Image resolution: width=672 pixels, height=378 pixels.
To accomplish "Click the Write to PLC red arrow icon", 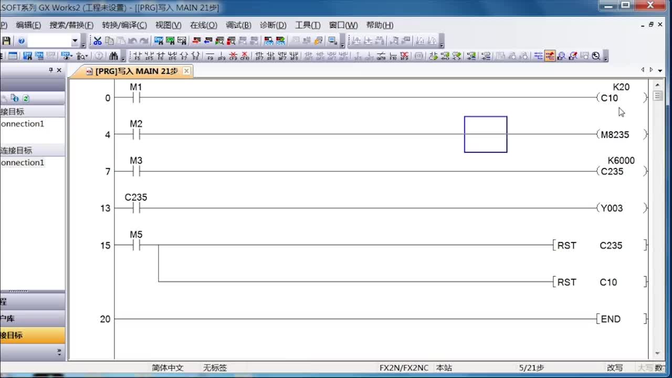I will tap(196, 41).
